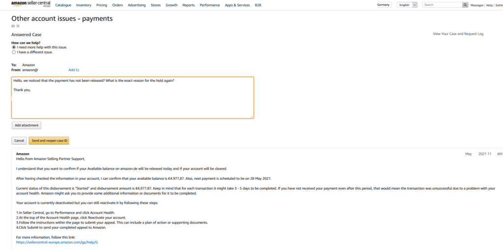Open the Catalogue menu
The width and height of the screenshot is (503, 250).
click(63, 5)
